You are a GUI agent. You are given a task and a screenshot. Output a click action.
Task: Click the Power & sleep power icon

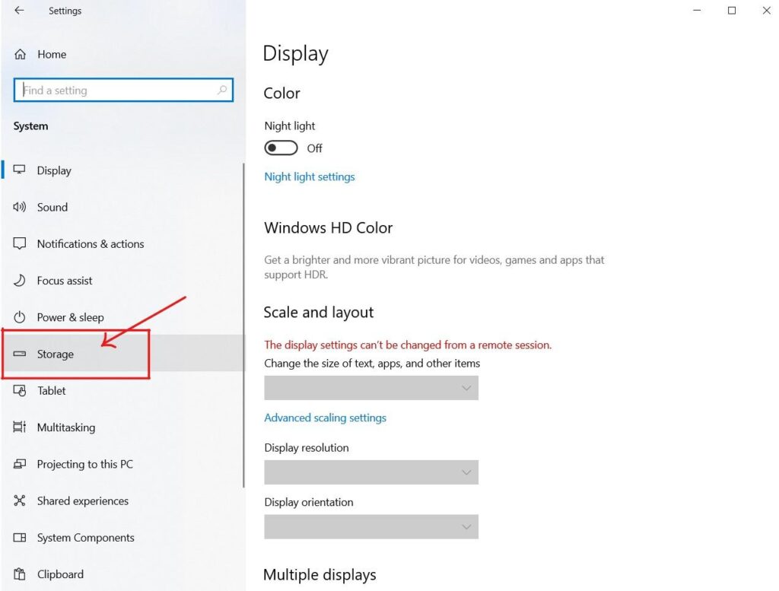tap(19, 317)
